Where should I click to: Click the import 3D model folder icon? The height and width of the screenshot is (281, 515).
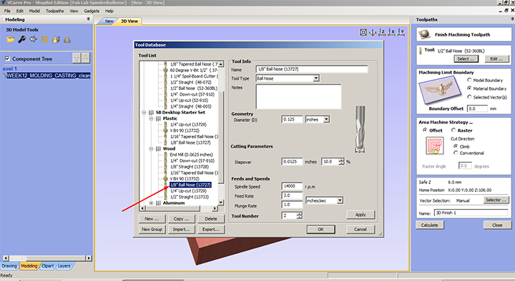tap(11, 40)
